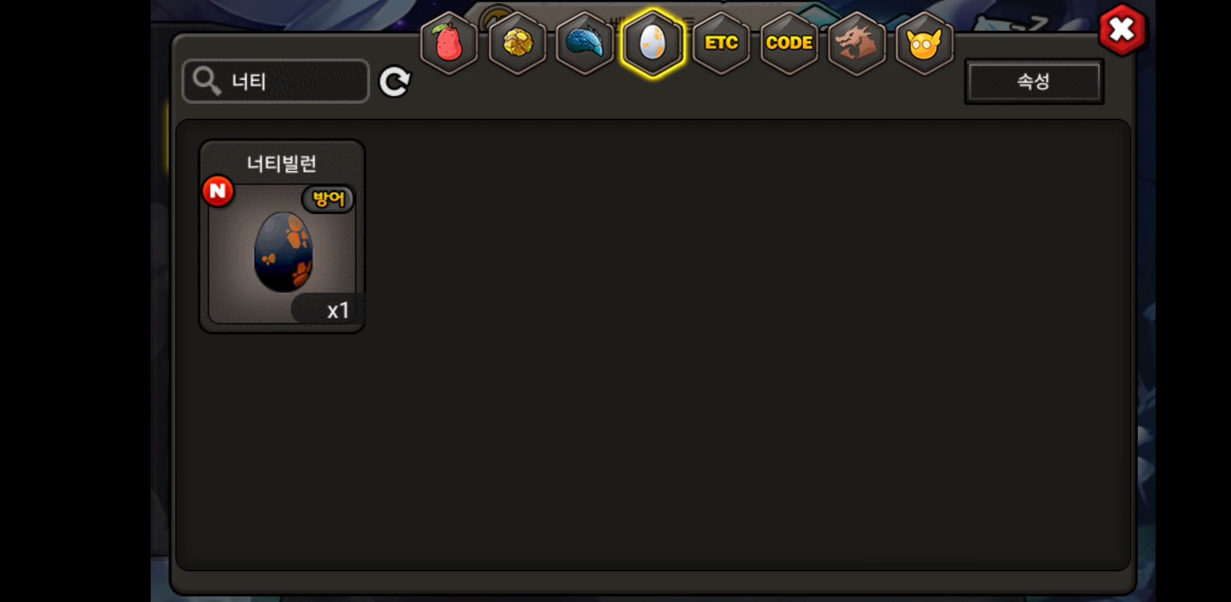
Task: Click the dark blue egg with orange spots
Action: [x=284, y=252]
